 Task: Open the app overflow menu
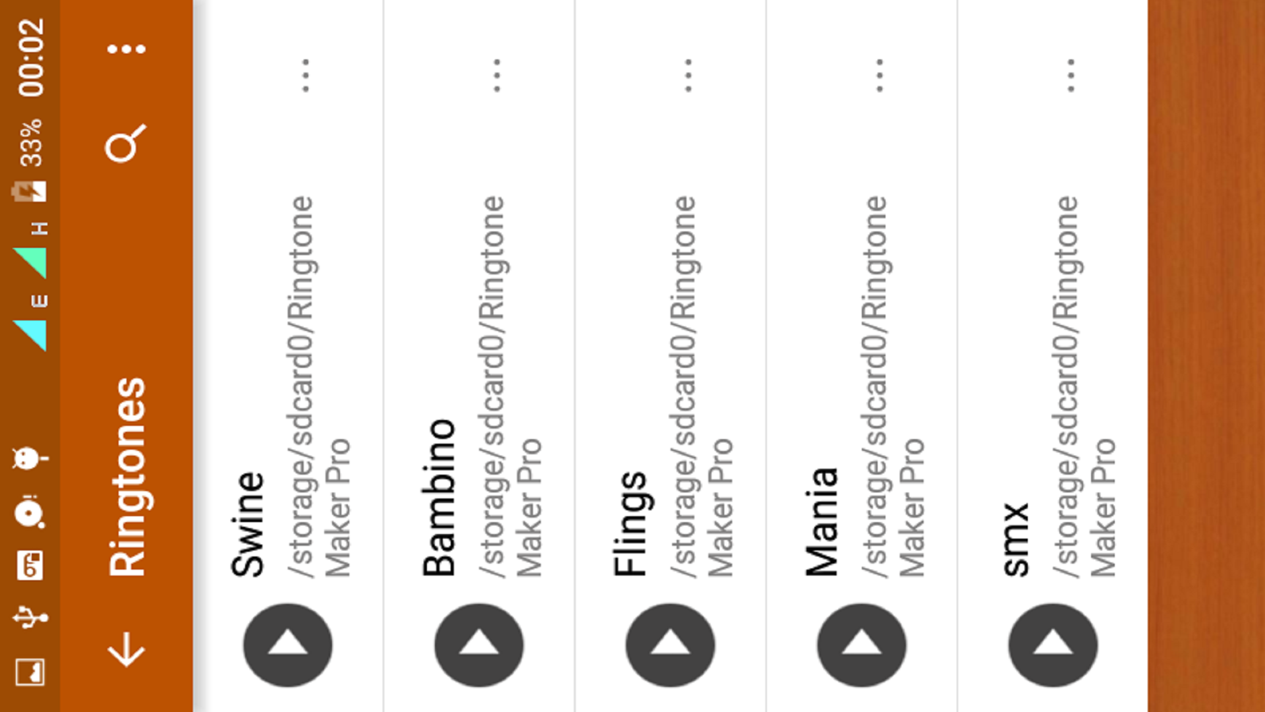click(x=125, y=47)
